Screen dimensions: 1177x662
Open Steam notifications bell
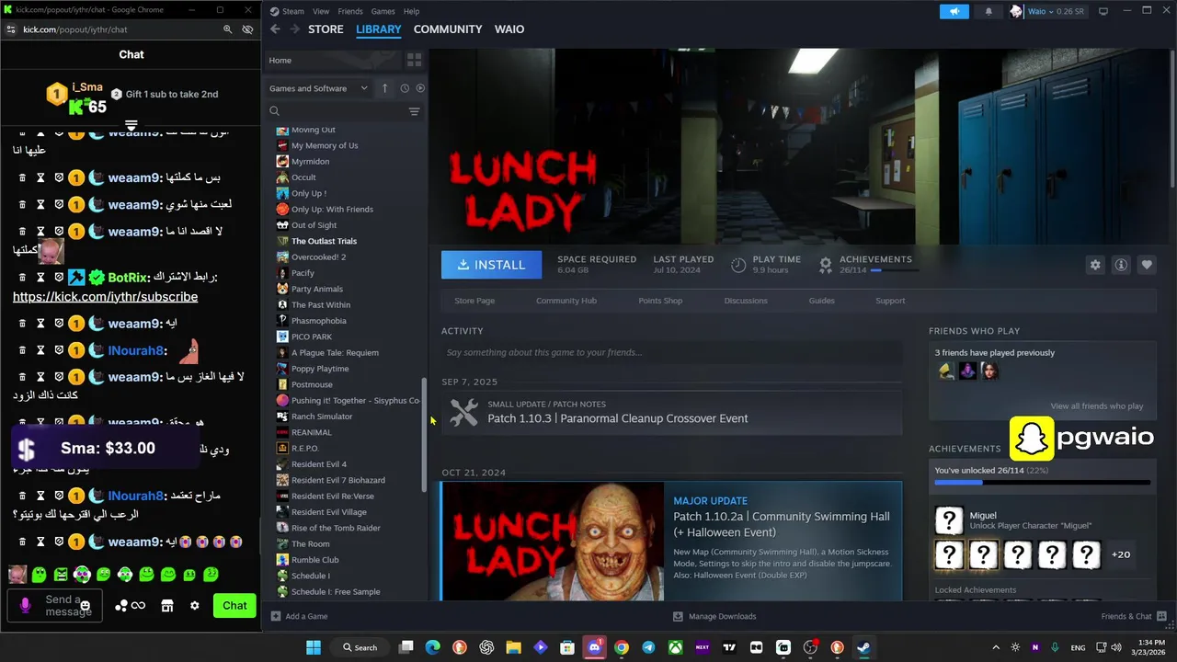[x=988, y=11]
